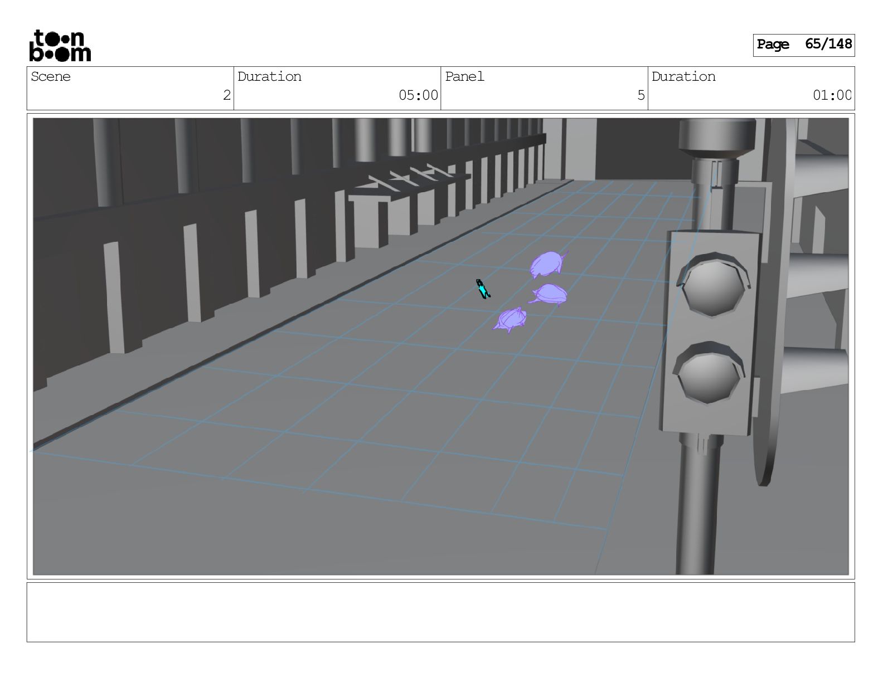Click the storyboard panel thumbnail image
883x682 pixels.
coord(441,346)
